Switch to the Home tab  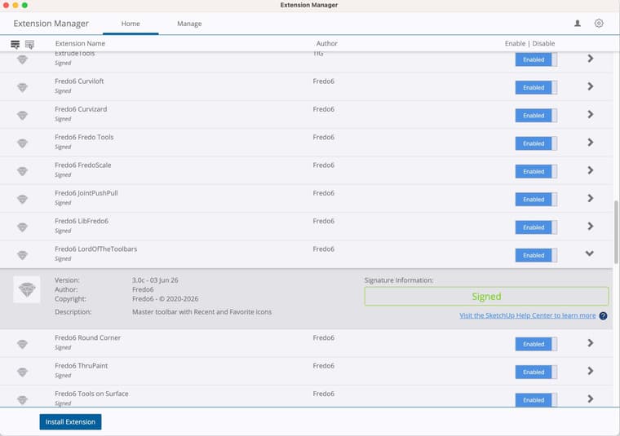[131, 24]
